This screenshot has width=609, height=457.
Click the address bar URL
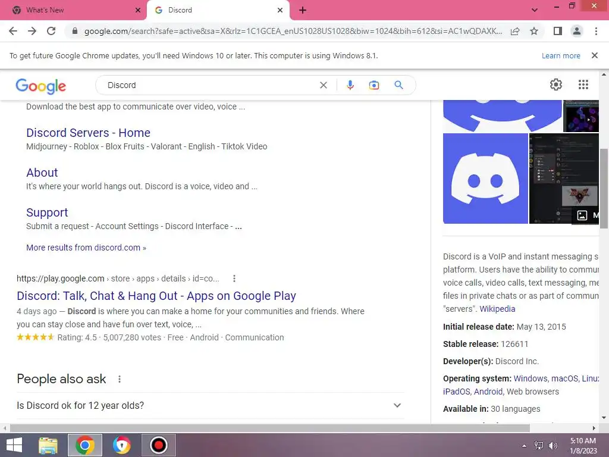click(293, 31)
